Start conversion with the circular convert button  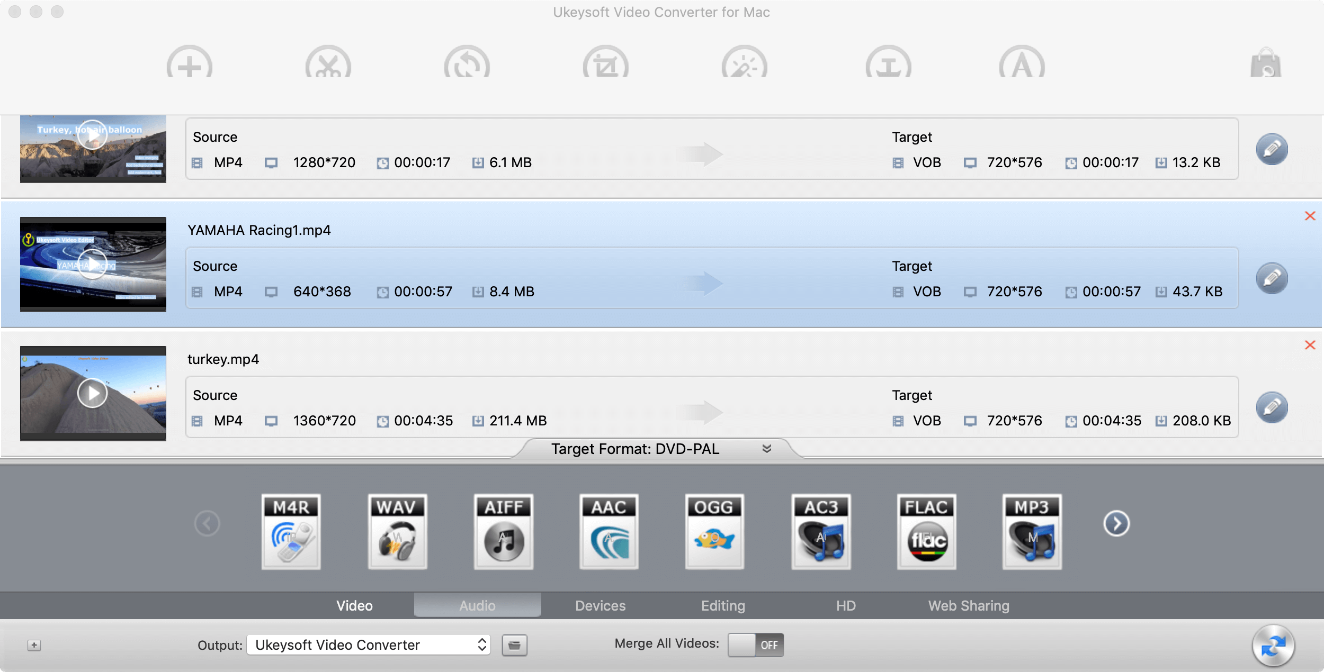point(1274,645)
